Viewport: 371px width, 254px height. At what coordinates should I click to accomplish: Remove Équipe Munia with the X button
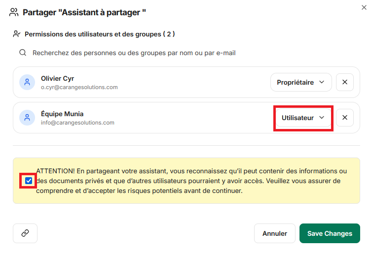click(x=345, y=118)
